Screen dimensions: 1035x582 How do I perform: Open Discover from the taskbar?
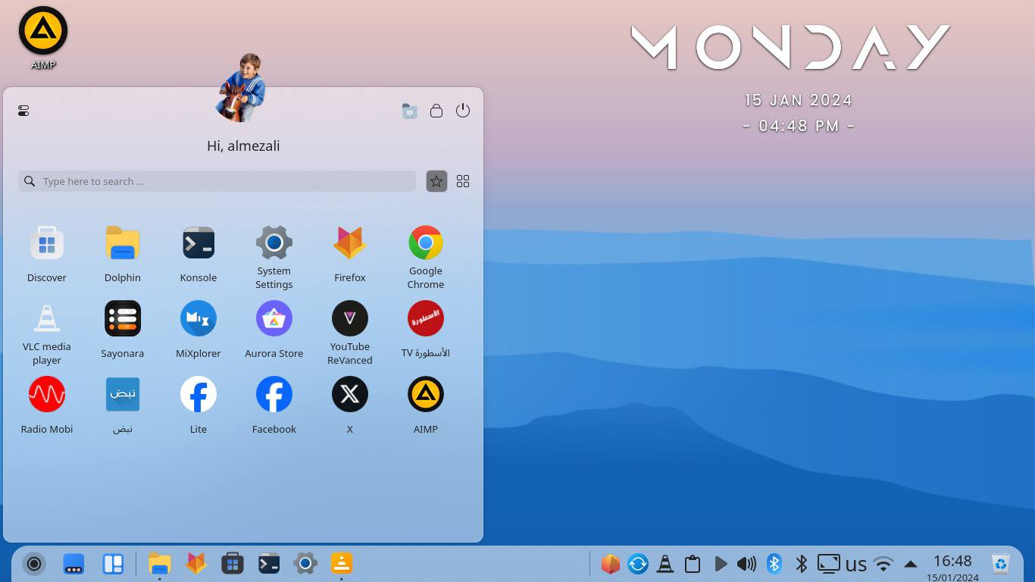(x=233, y=563)
